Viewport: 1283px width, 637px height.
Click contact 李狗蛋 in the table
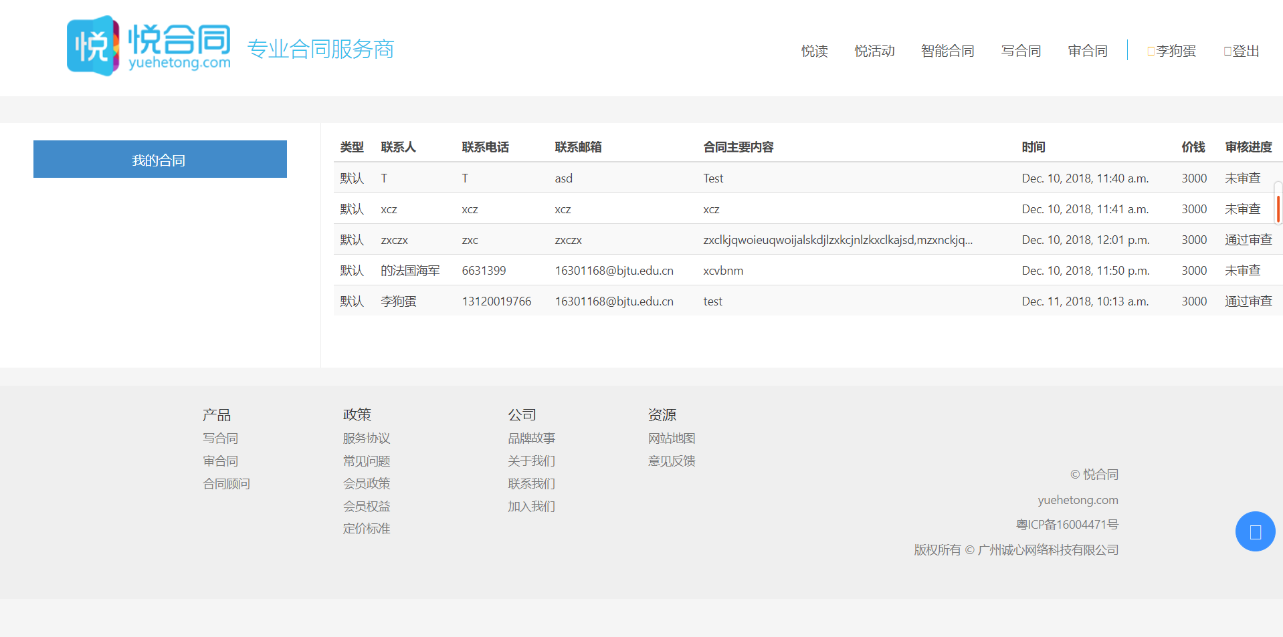coord(398,301)
